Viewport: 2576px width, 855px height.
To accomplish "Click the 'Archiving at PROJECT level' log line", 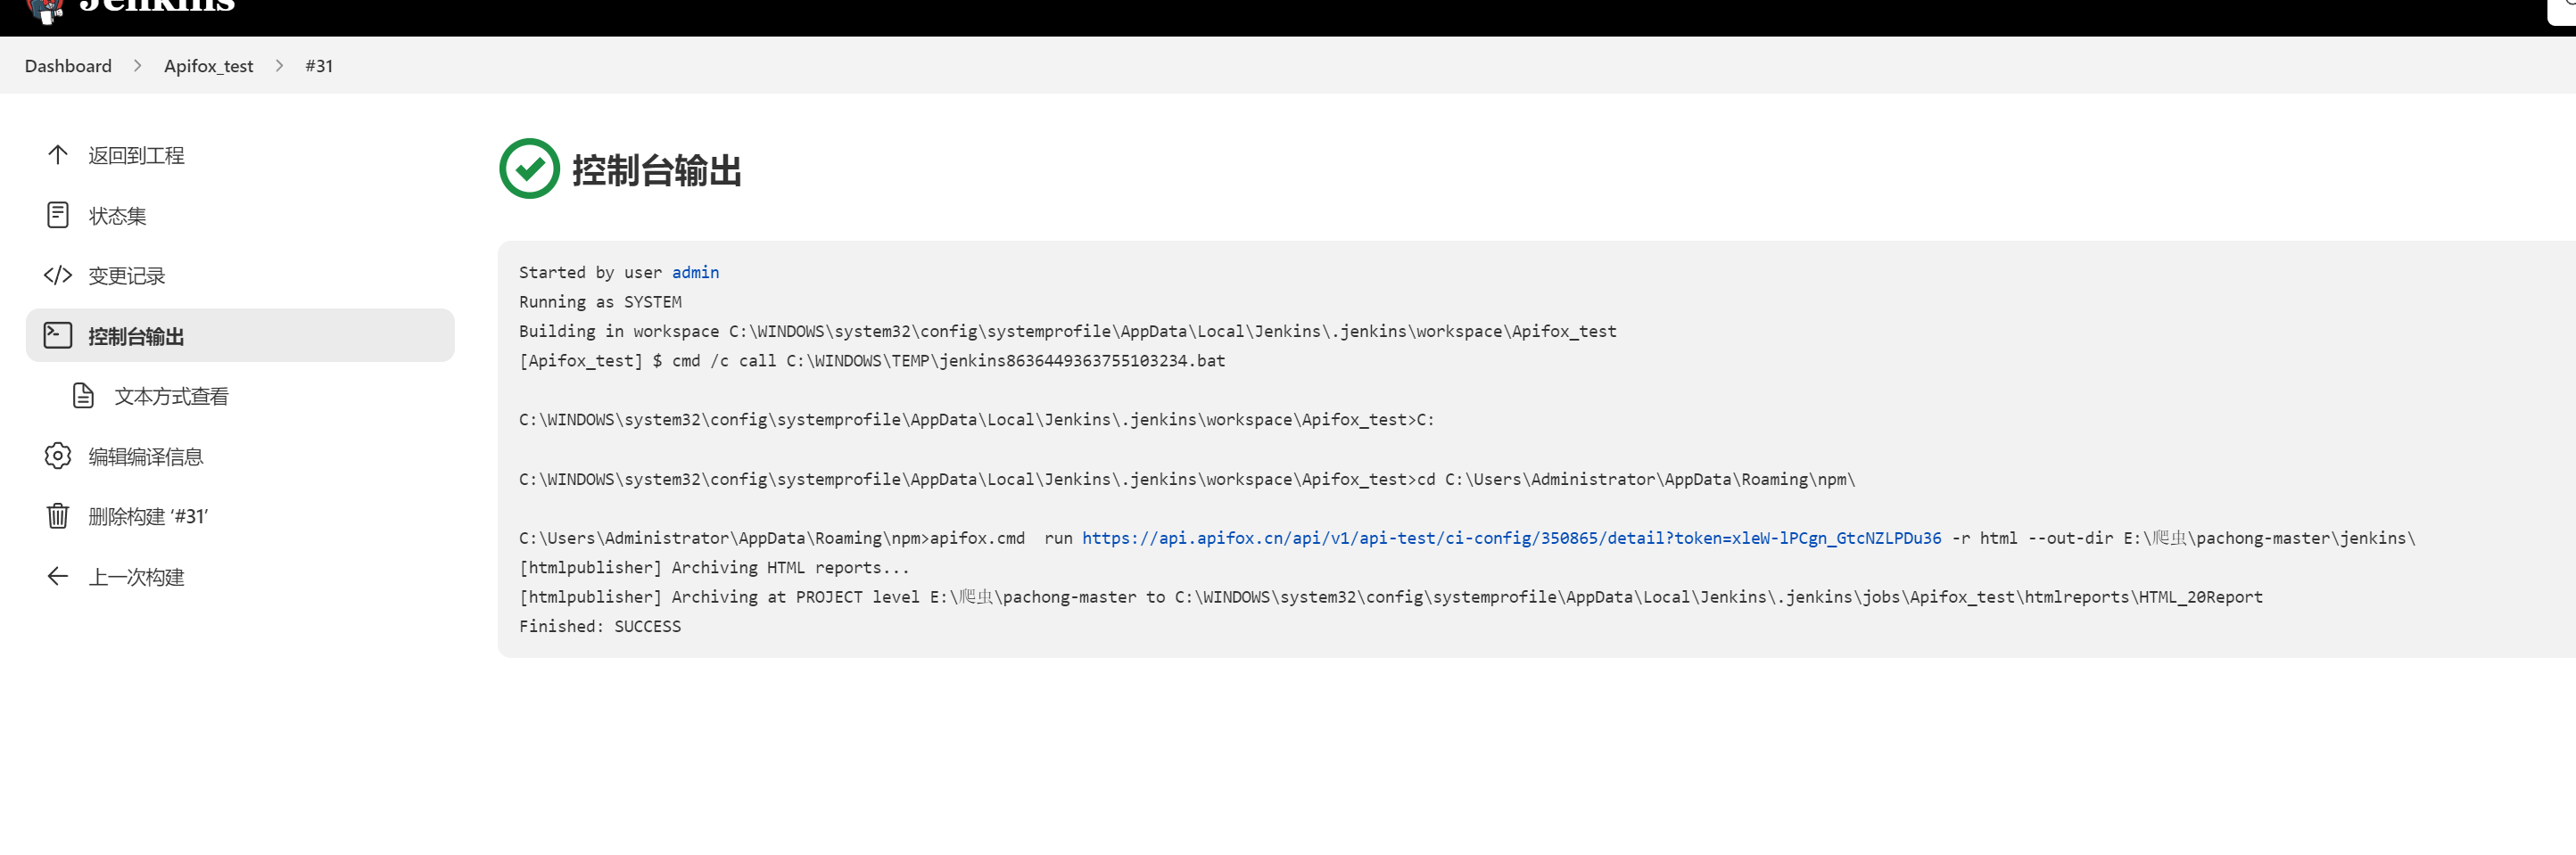I will click(1390, 597).
